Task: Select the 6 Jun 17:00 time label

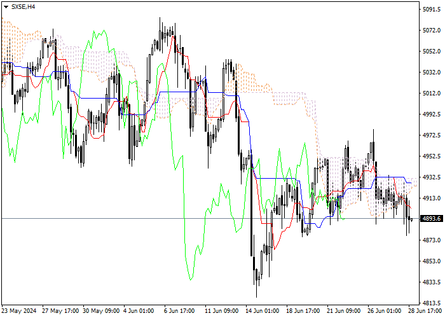Action: (x=180, y=311)
